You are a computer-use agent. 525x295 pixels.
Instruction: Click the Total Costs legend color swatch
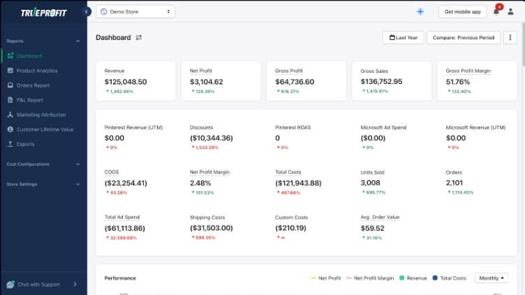(x=435, y=278)
